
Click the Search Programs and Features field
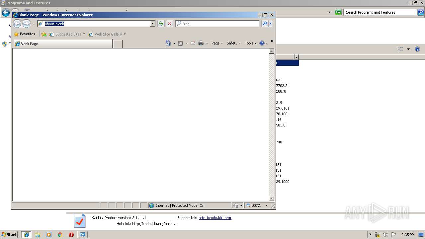381,12
